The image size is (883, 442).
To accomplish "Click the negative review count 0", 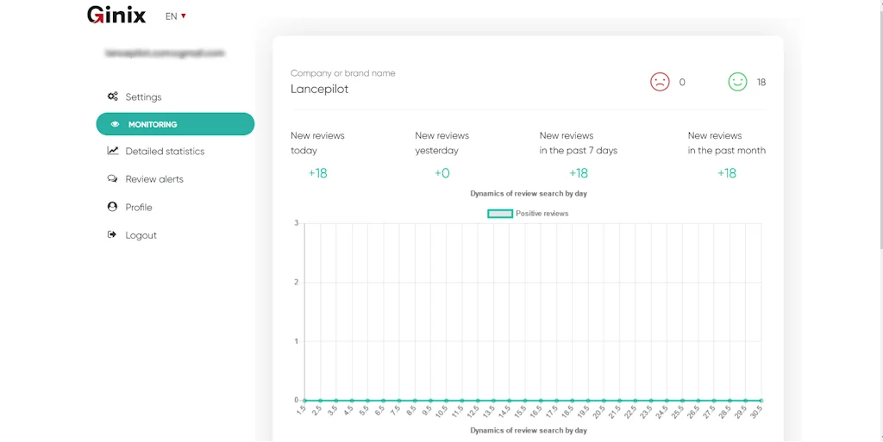I will pos(682,82).
